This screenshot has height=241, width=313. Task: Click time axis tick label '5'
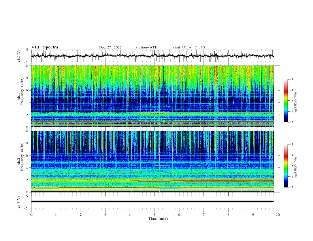pos(155,215)
